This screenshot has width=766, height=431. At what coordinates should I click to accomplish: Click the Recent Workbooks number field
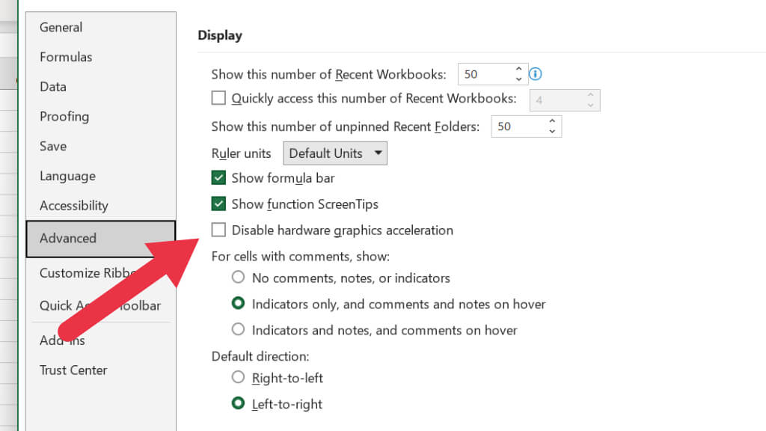482,74
